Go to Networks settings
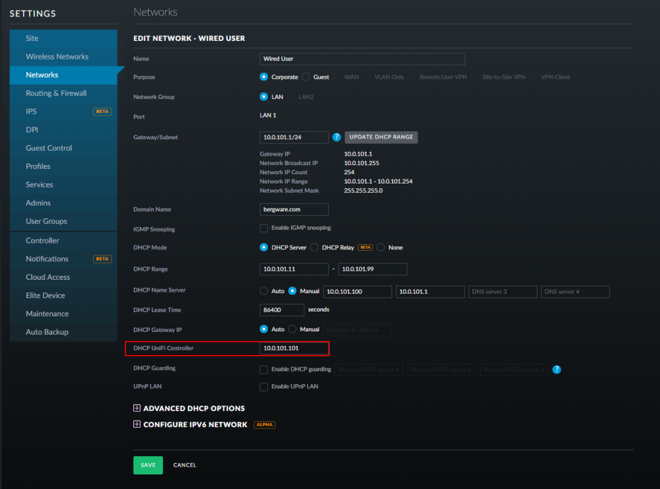This screenshot has width=660, height=489. (x=63, y=75)
